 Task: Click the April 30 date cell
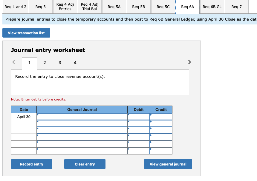(24, 117)
